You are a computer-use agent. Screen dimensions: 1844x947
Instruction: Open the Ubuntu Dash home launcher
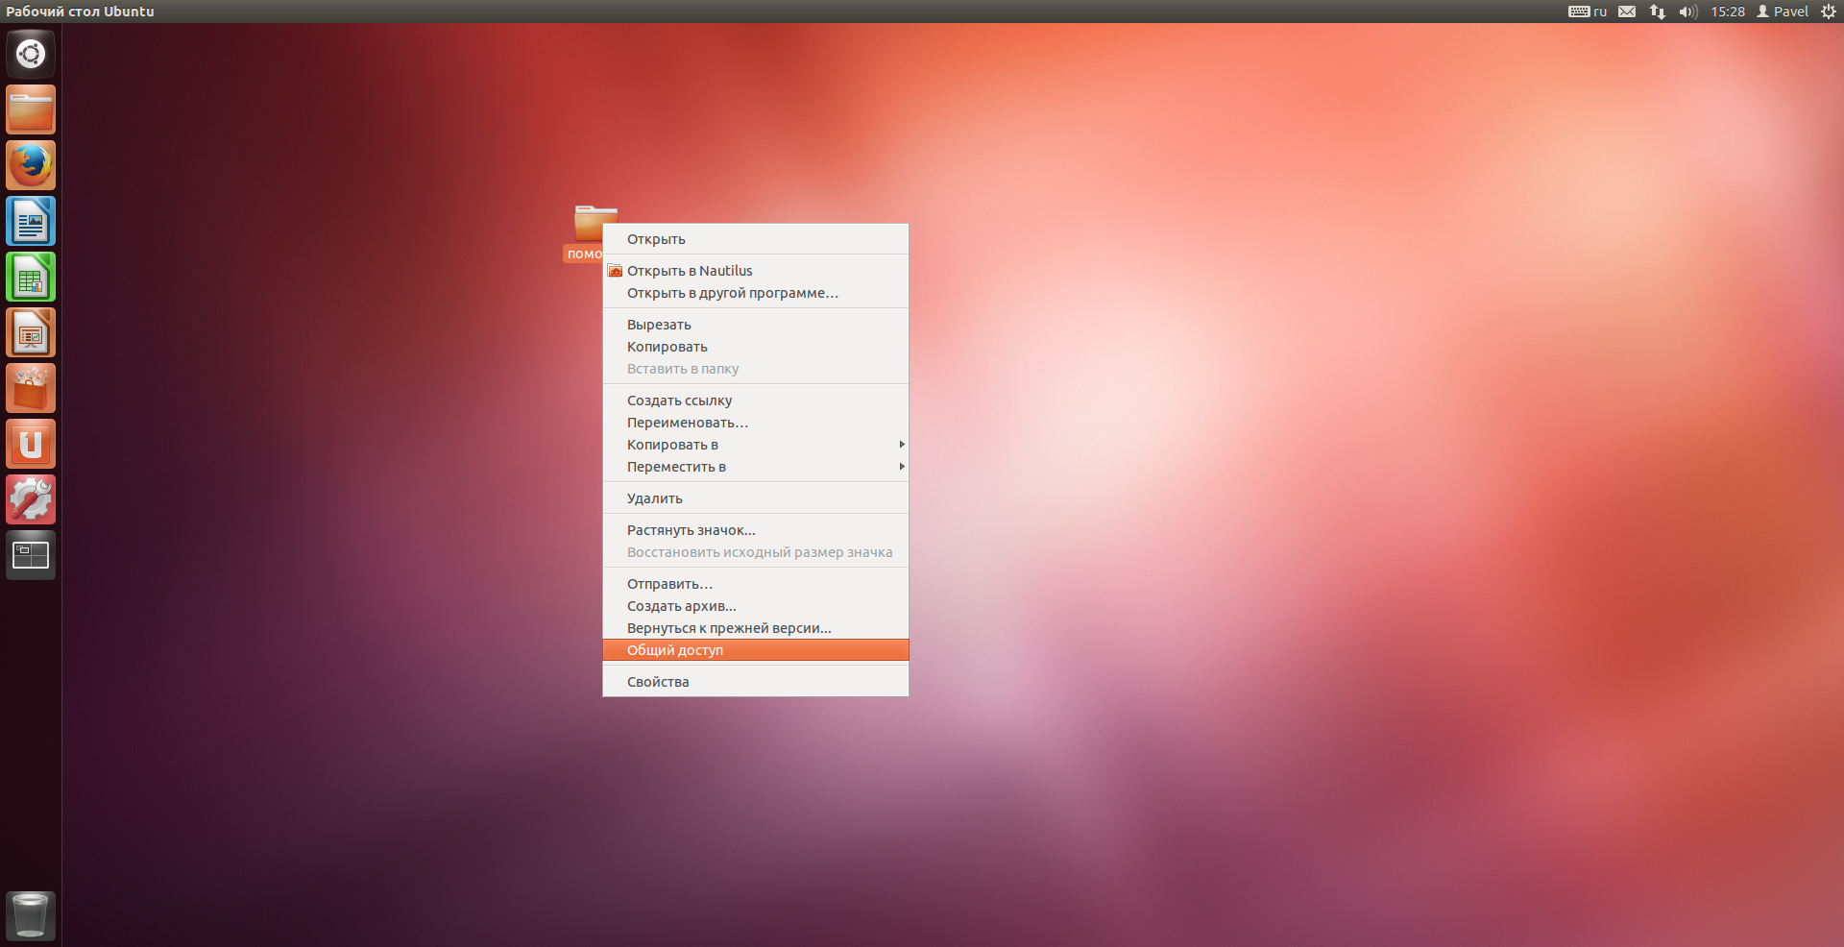(31, 54)
